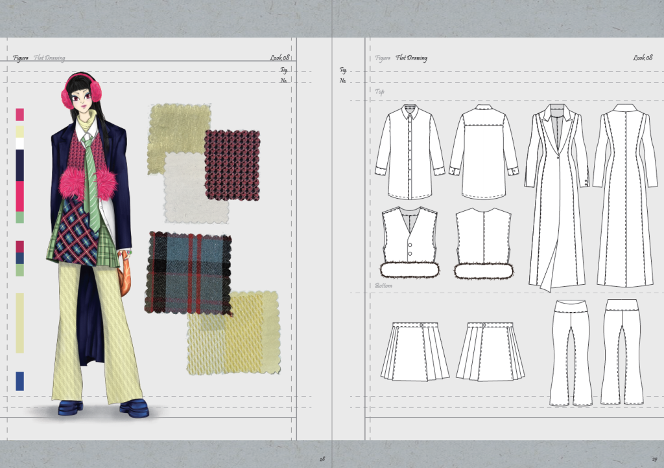
Task: Click the 'Top' section label
Action: click(380, 92)
